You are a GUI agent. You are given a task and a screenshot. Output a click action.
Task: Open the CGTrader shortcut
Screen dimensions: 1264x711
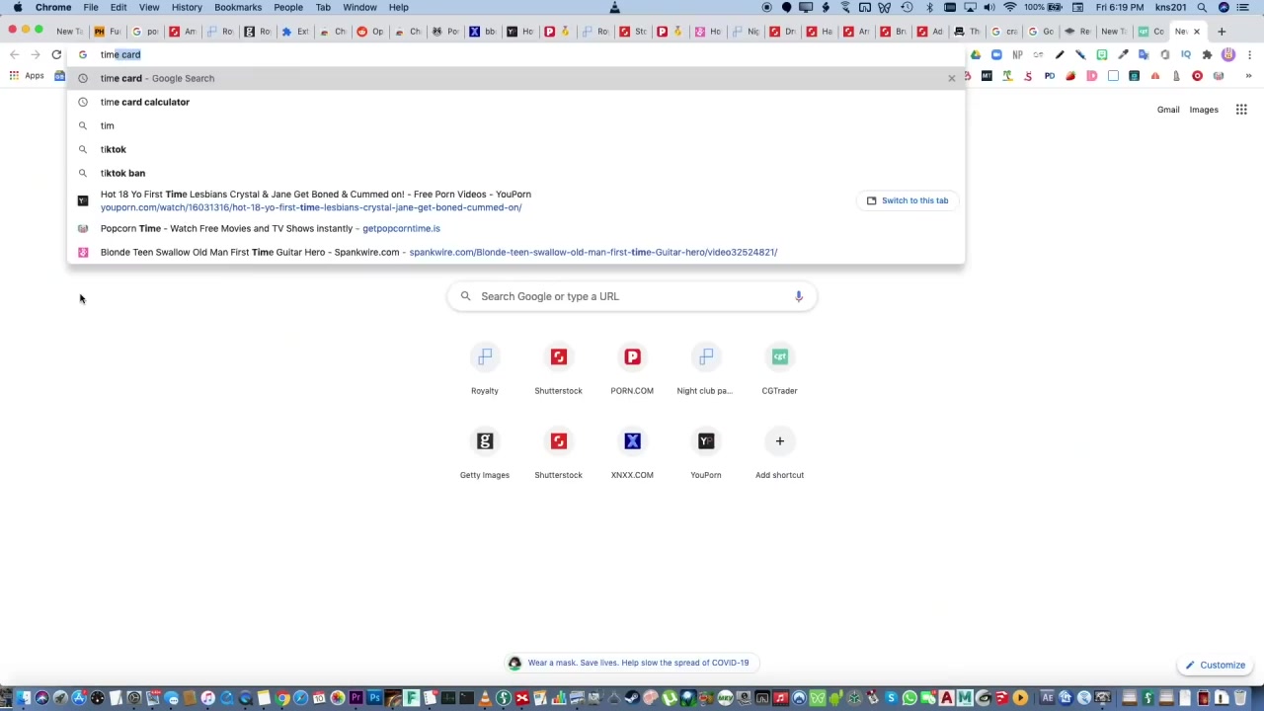tap(779, 367)
